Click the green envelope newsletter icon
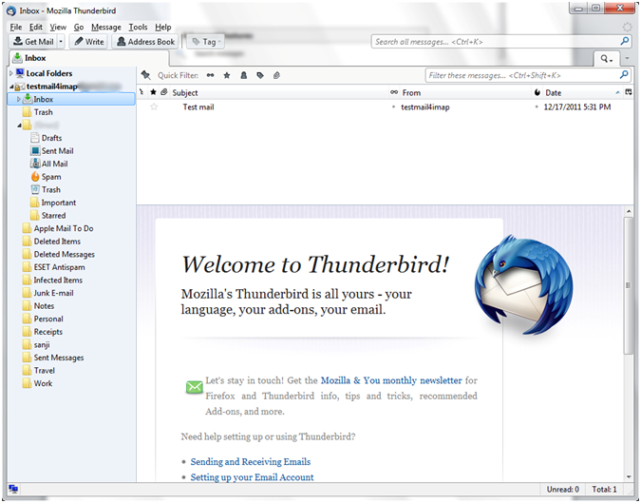The width and height of the screenshot is (641, 503). (x=194, y=386)
